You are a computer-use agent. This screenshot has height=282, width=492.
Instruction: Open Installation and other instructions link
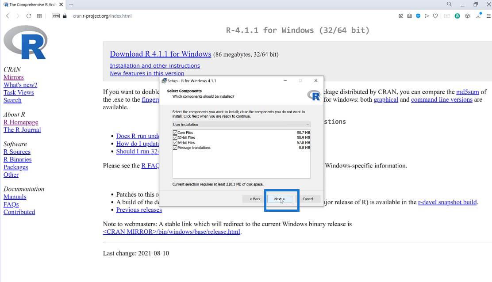(x=155, y=66)
